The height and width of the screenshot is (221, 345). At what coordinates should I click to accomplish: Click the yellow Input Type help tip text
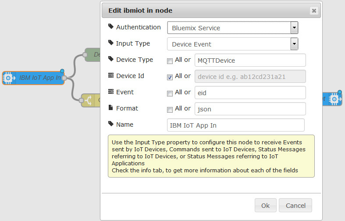point(211,156)
